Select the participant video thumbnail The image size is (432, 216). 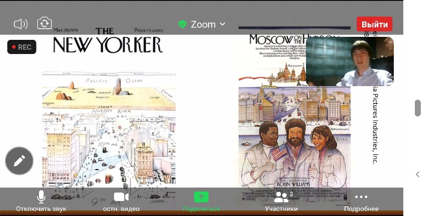pyautogui.click(x=350, y=61)
